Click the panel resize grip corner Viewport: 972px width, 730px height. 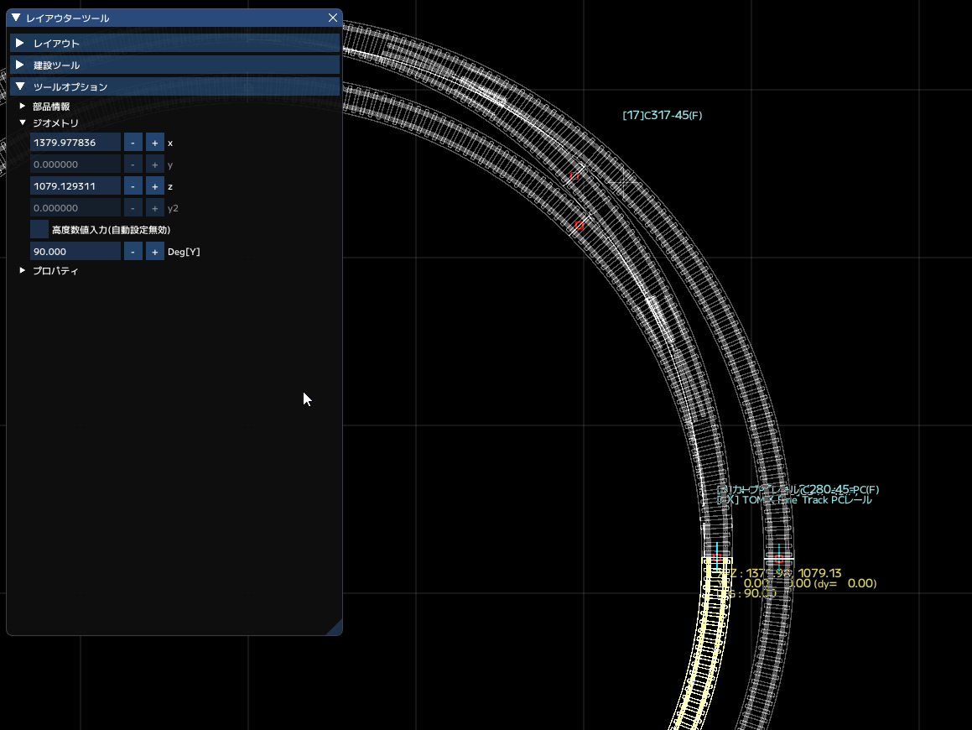pyautogui.click(x=336, y=629)
